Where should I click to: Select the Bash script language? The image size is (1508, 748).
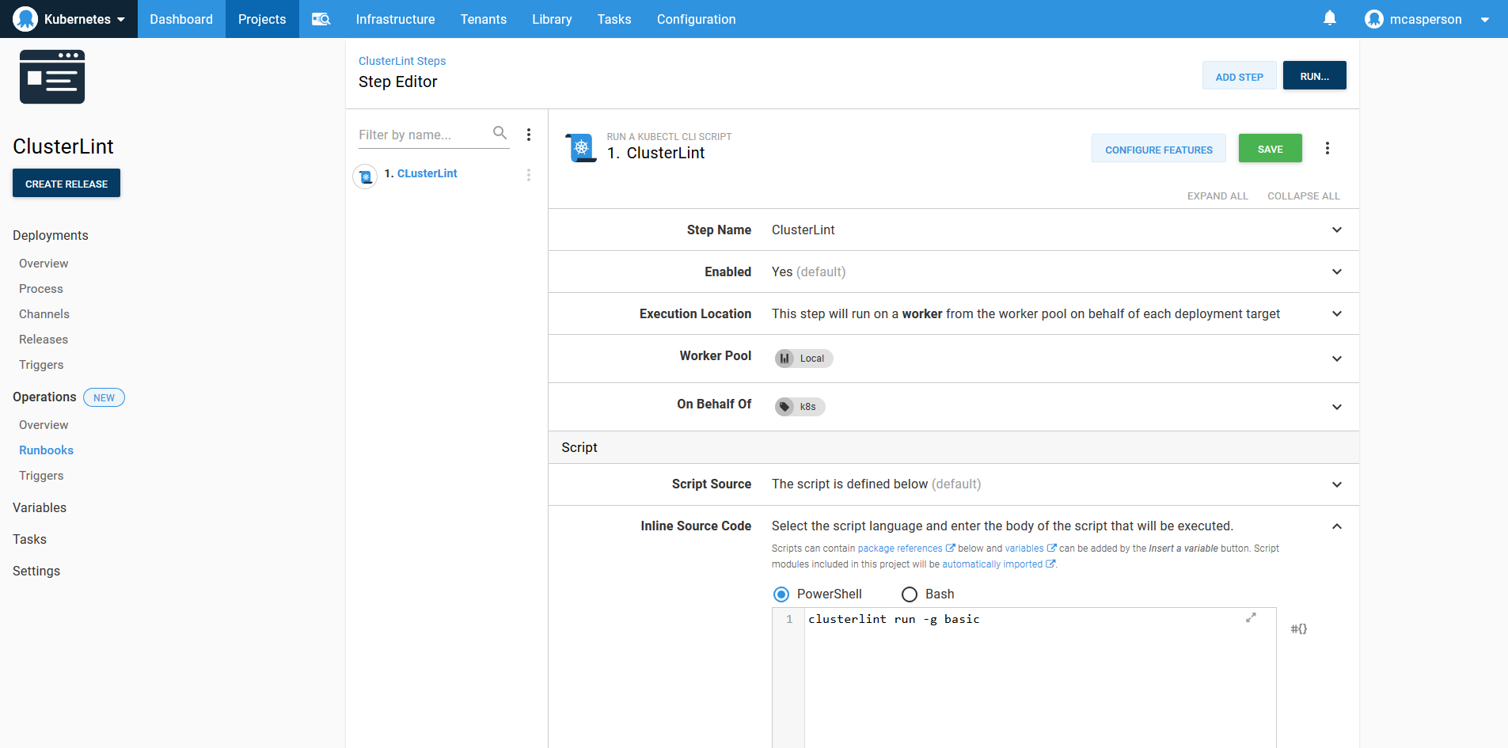point(909,594)
